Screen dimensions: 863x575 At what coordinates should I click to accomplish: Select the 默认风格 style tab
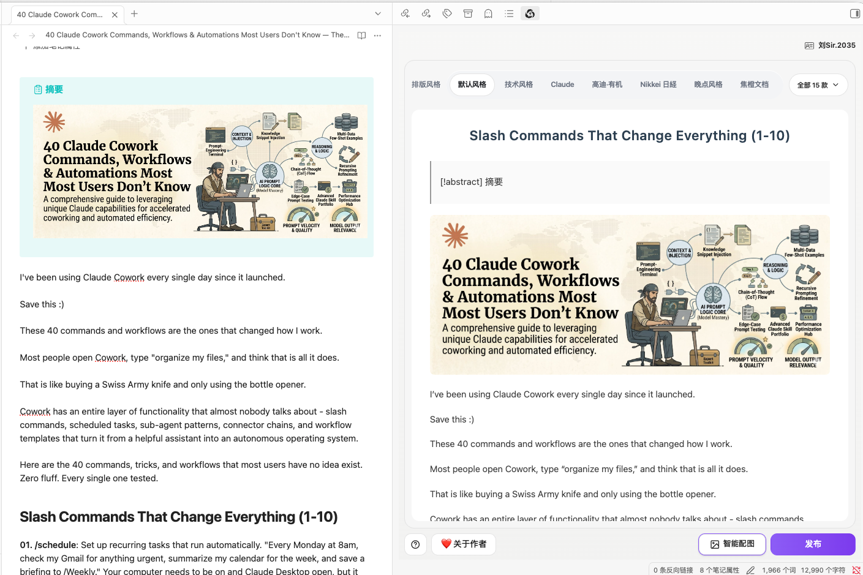472,85
